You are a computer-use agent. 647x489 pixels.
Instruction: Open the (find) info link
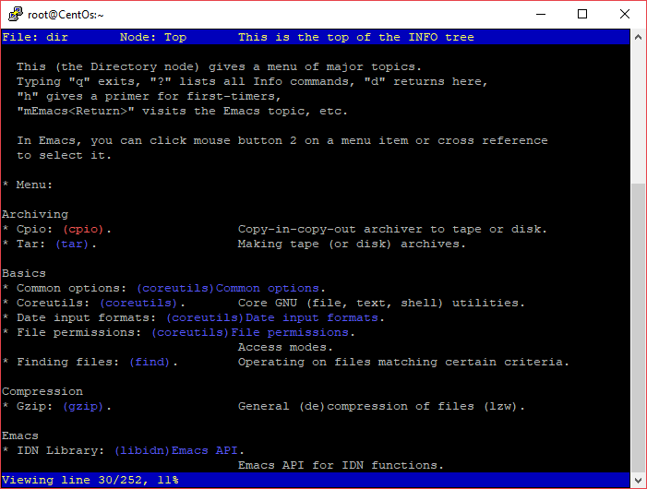(150, 363)
